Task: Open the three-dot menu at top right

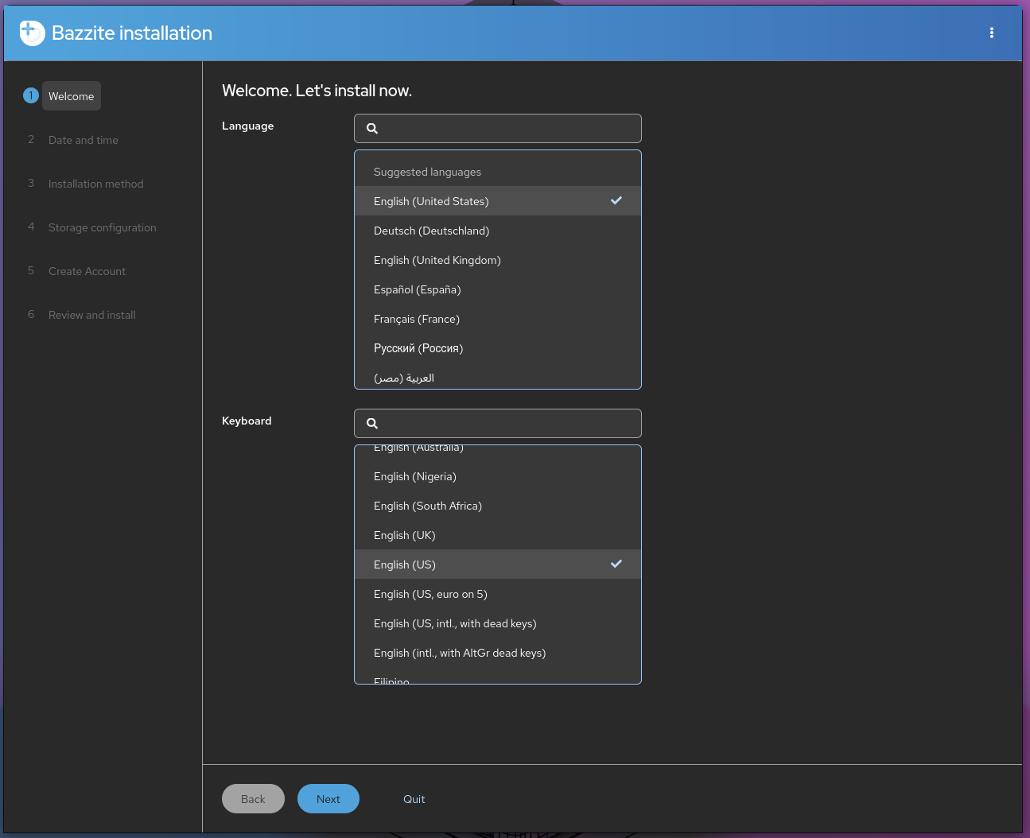Action: pos(992,33)
